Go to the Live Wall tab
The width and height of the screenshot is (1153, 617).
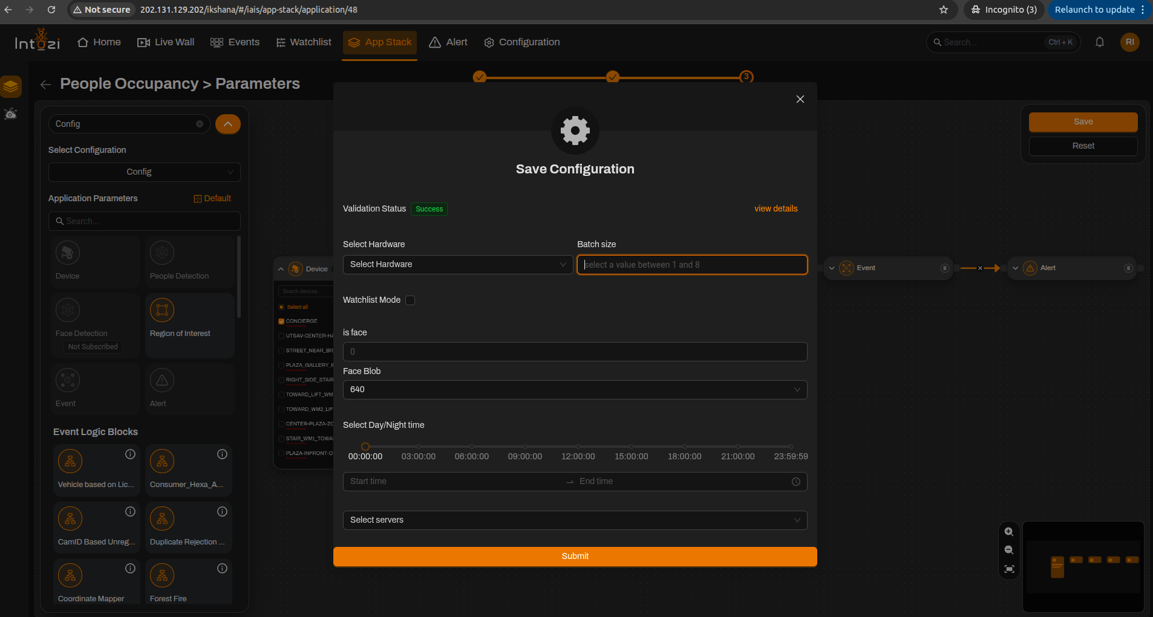click(166, 42)
